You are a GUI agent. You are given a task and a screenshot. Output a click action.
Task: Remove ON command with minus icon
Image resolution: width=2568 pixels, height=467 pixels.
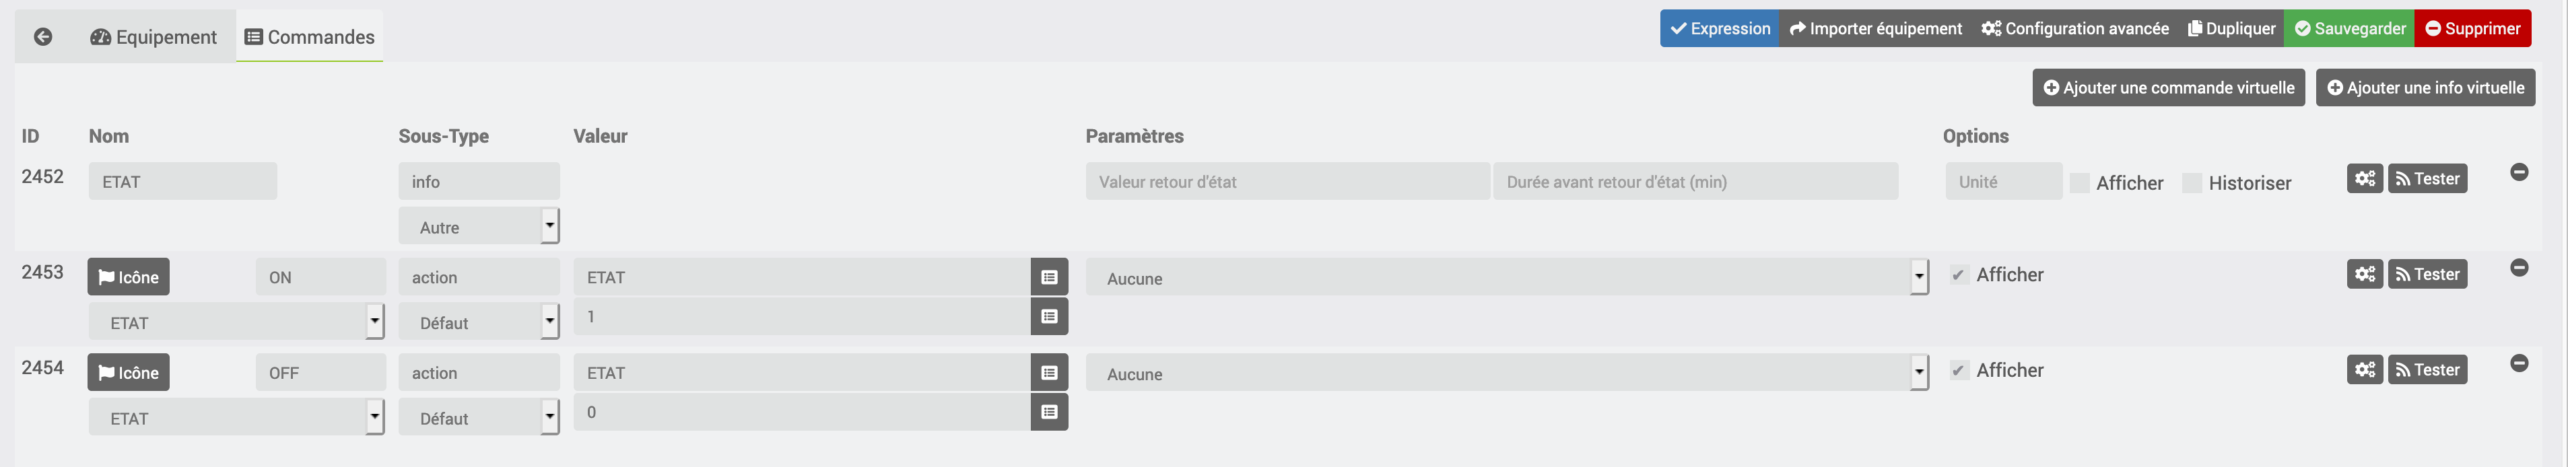point(2519,268)
